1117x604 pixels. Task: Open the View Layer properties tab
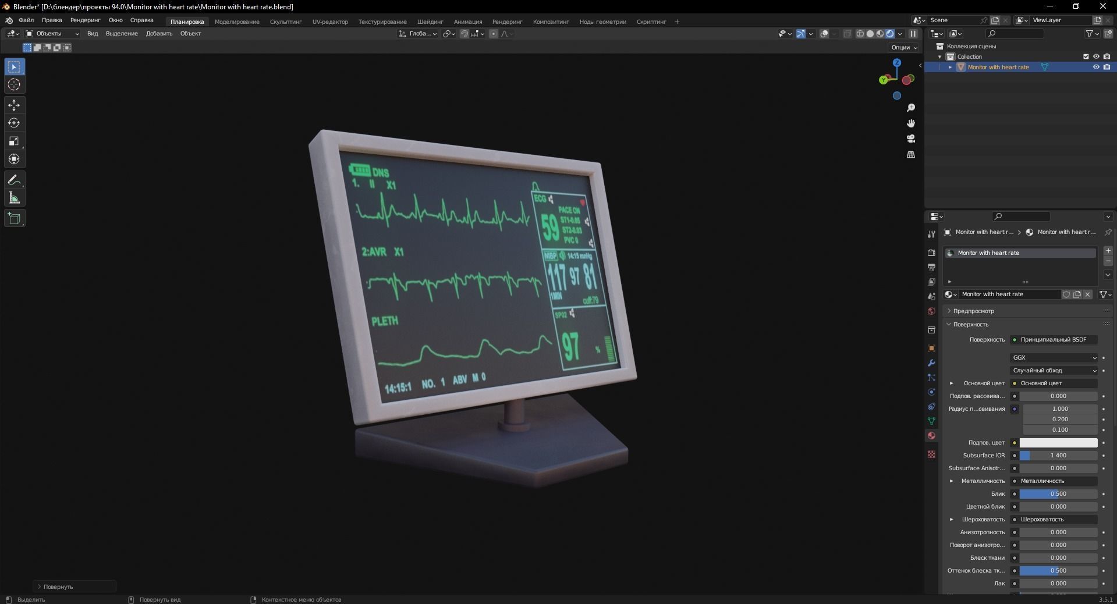[x=931, y=282]
